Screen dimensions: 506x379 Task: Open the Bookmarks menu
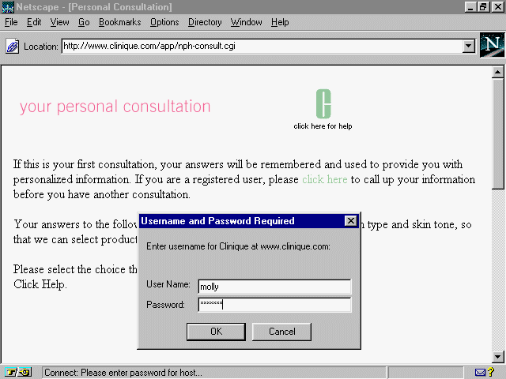click(120, 22)
